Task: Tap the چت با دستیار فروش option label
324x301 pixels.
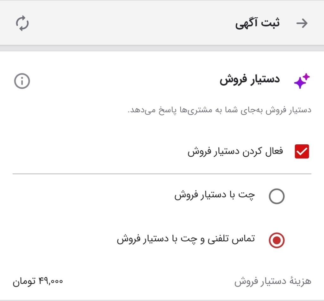Action: (x=215, y=196)
